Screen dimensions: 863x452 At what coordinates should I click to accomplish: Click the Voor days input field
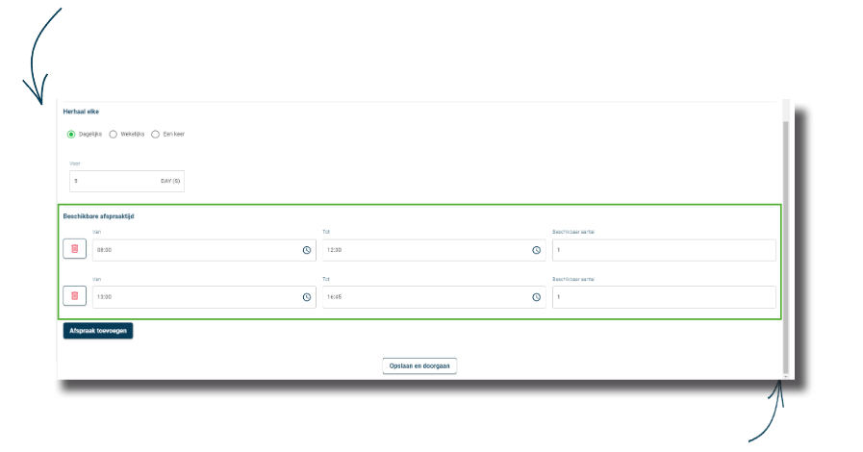coord(115,181)
